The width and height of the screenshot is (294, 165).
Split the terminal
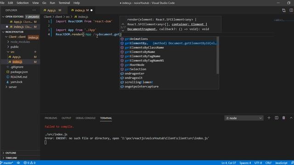click(277, 118)
